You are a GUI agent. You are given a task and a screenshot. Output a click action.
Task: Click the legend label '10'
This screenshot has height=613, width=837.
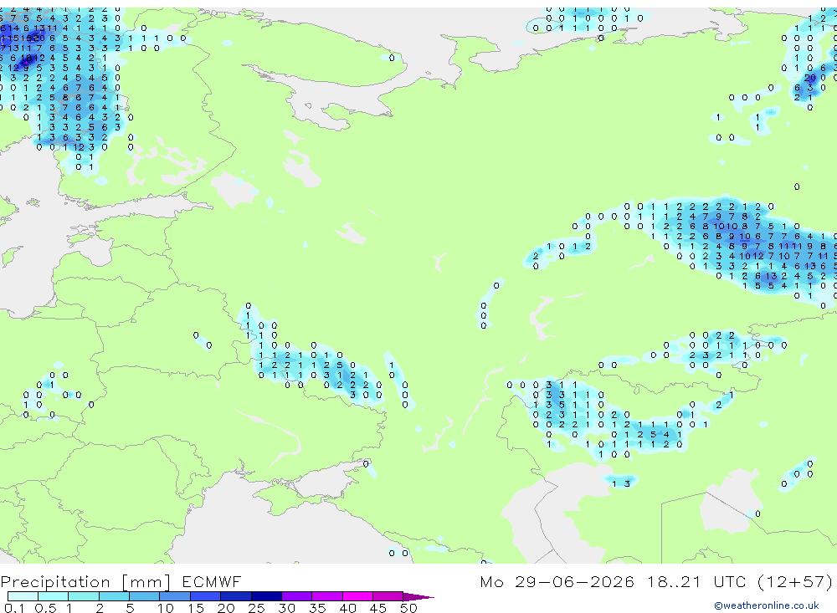(x=166, y=608)
